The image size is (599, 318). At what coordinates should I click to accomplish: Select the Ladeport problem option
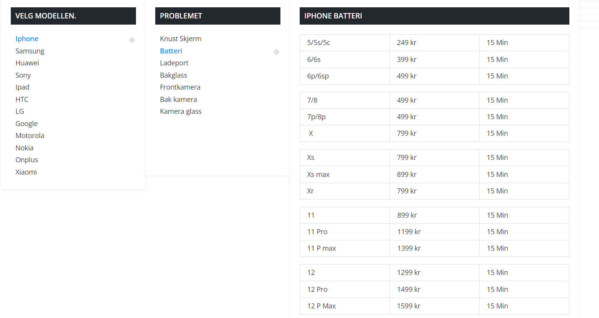[x=174, y=63]
